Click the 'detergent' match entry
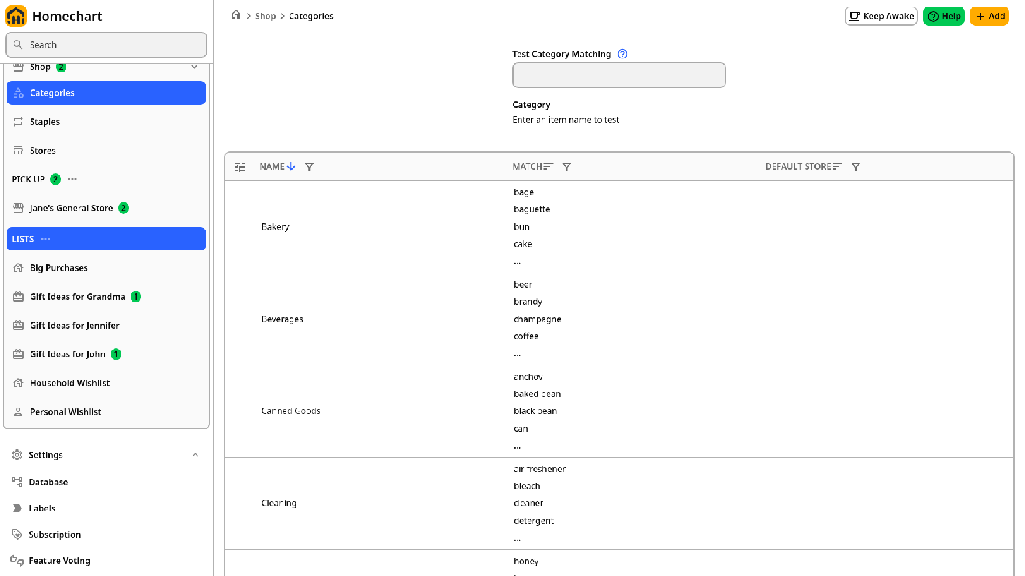This screenshot has width=1025, height=576. point(534,521)
